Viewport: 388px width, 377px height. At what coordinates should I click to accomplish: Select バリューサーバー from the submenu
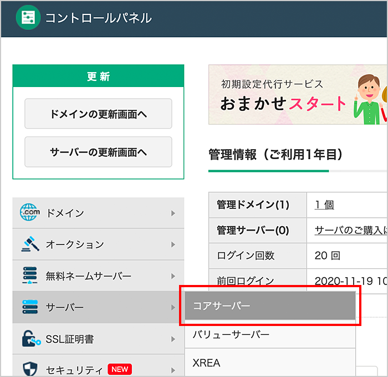tap(270, 334)
